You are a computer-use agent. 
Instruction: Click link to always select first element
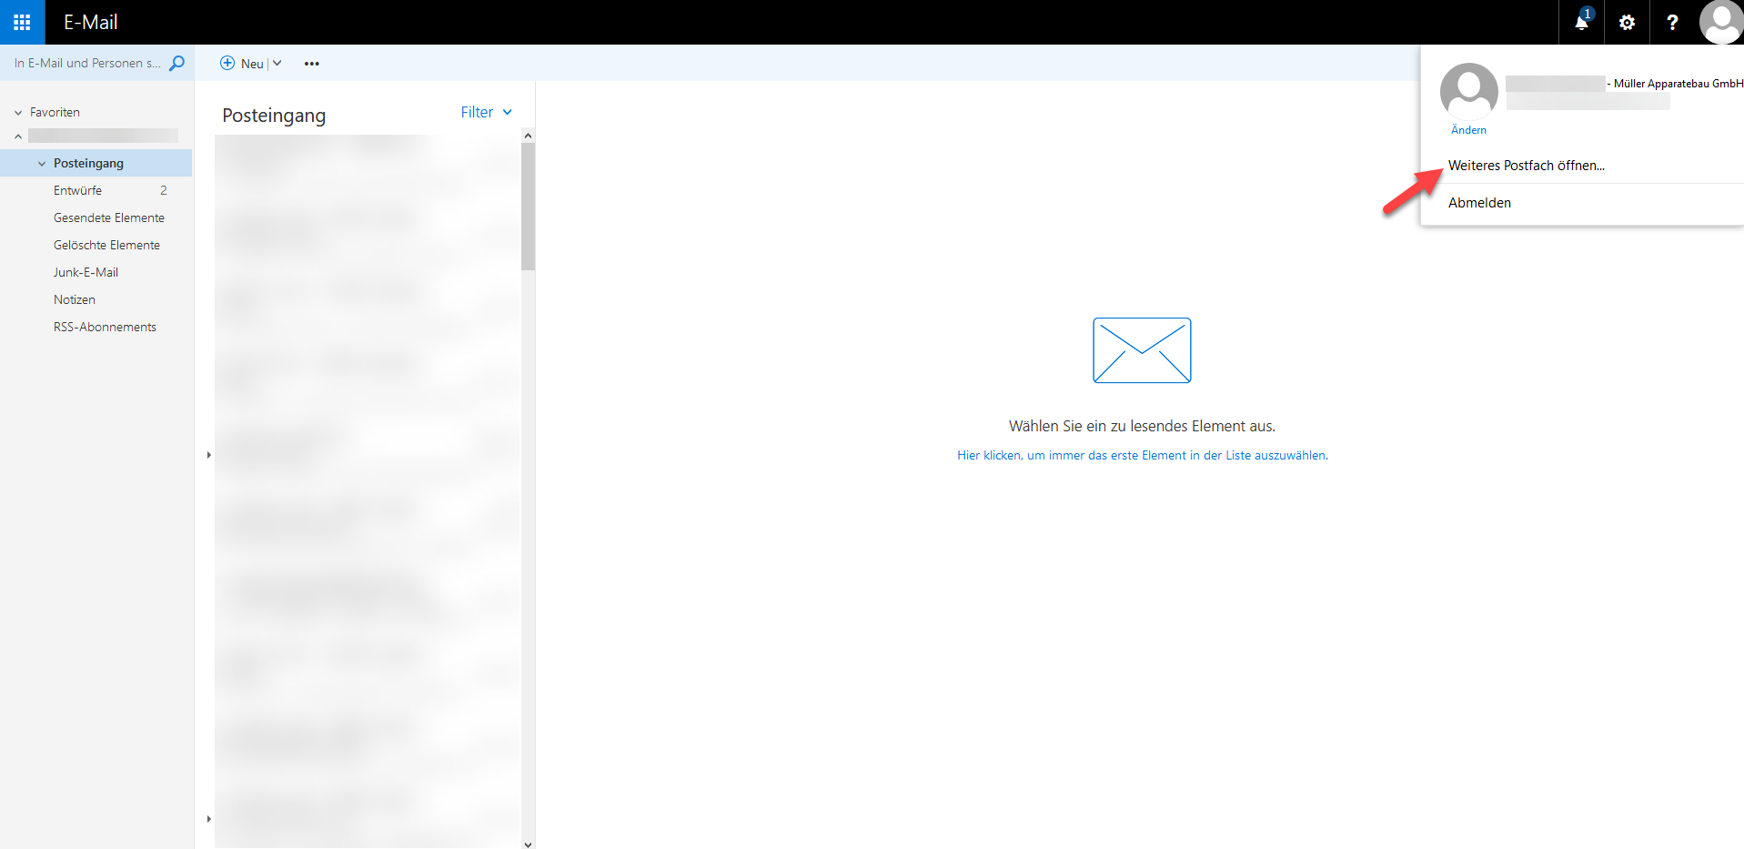tap(1142, 455)
